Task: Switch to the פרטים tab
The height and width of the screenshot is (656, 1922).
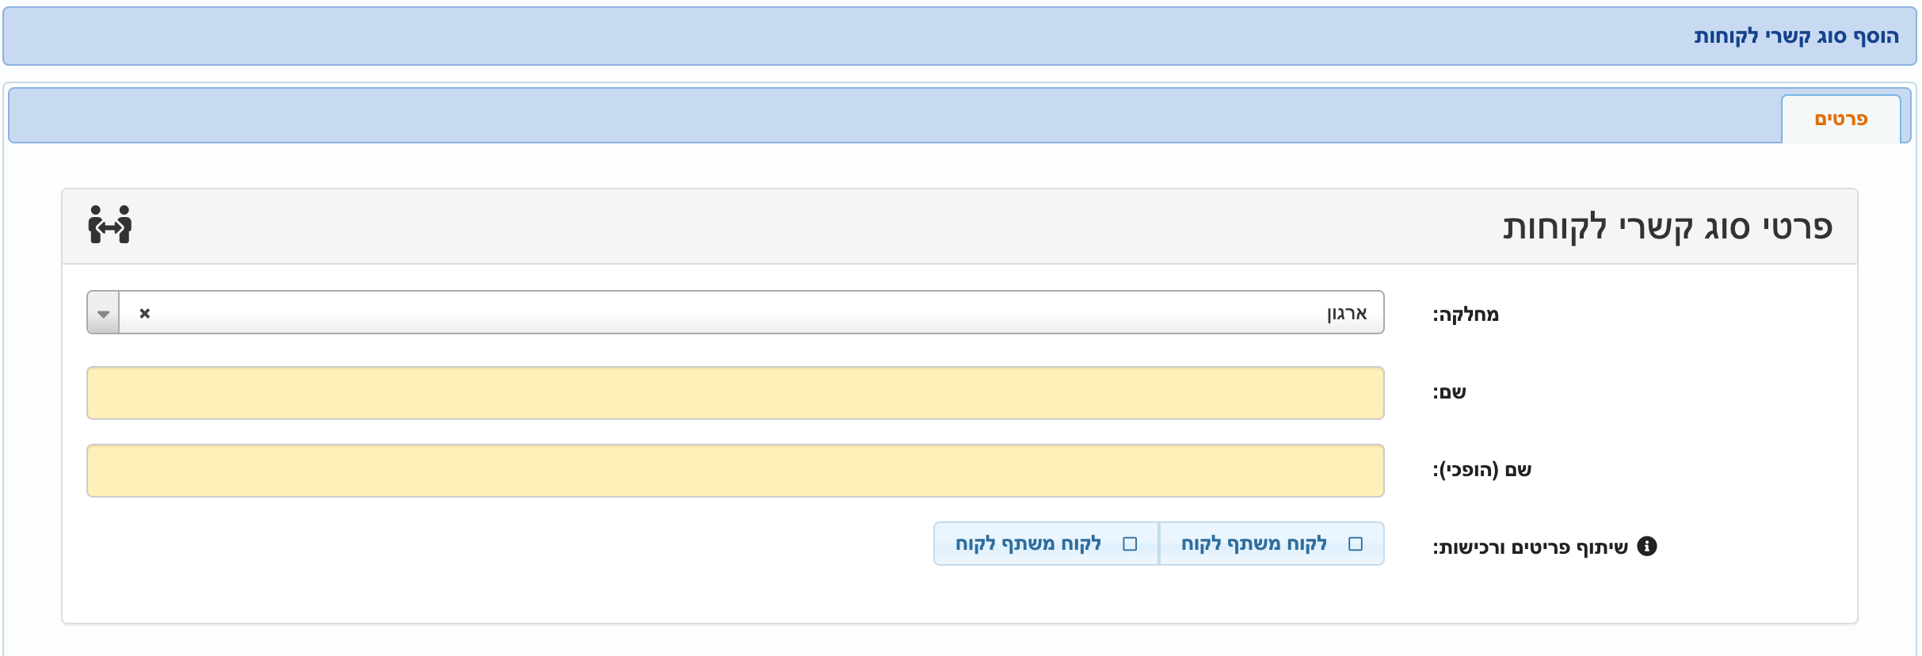Action: click(x=1840, y=119)
